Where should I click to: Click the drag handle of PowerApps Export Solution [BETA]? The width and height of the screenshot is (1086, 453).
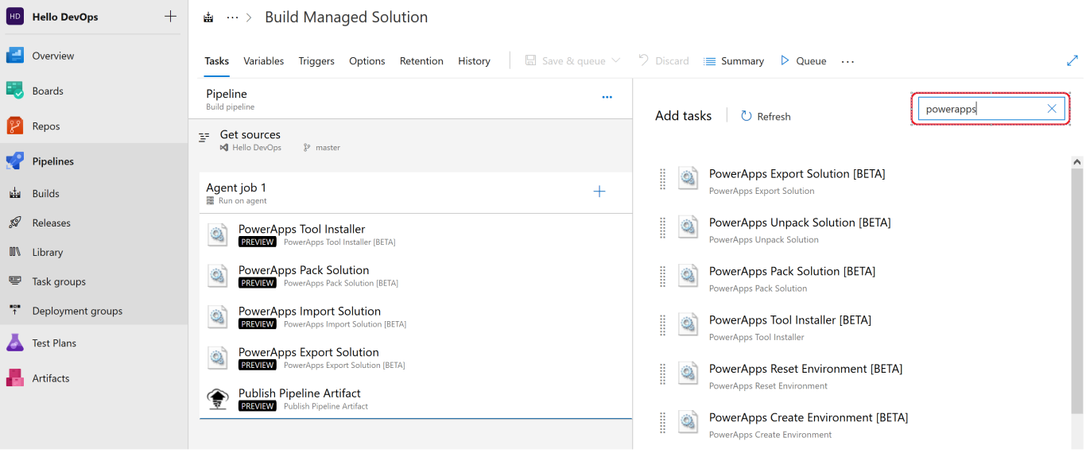(x=663, y=179)
